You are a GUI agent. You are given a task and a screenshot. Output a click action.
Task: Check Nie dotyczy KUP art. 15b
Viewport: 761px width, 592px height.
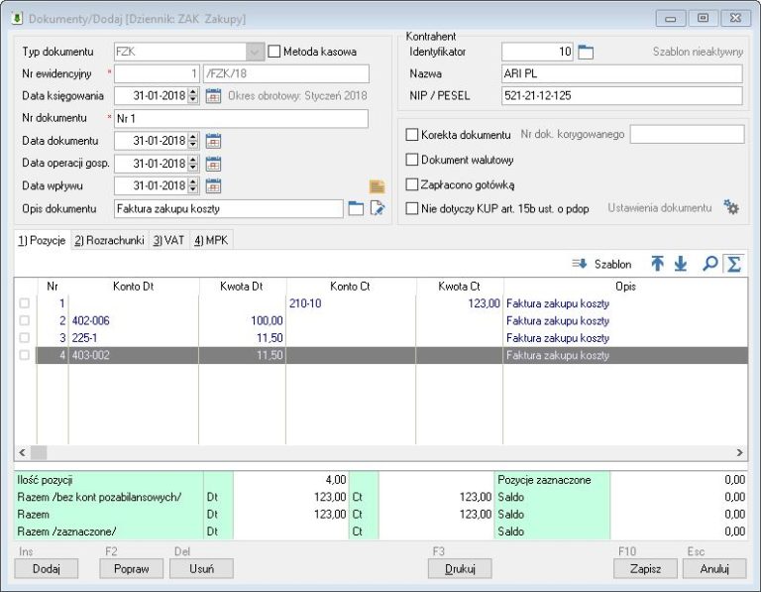[411, 208]
